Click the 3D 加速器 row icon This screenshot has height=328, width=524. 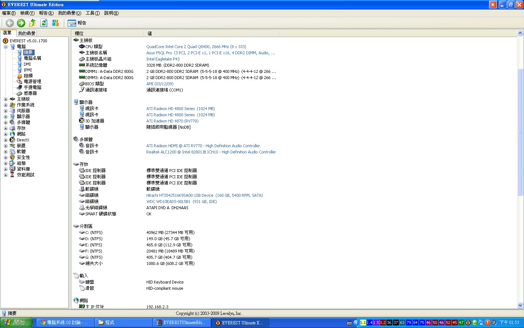click(x=82, y=121)
